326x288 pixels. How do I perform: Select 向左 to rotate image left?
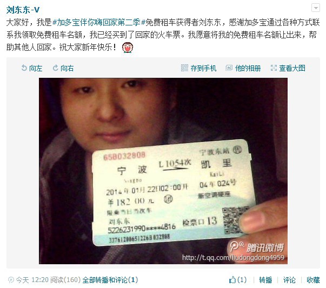[36, 68]
